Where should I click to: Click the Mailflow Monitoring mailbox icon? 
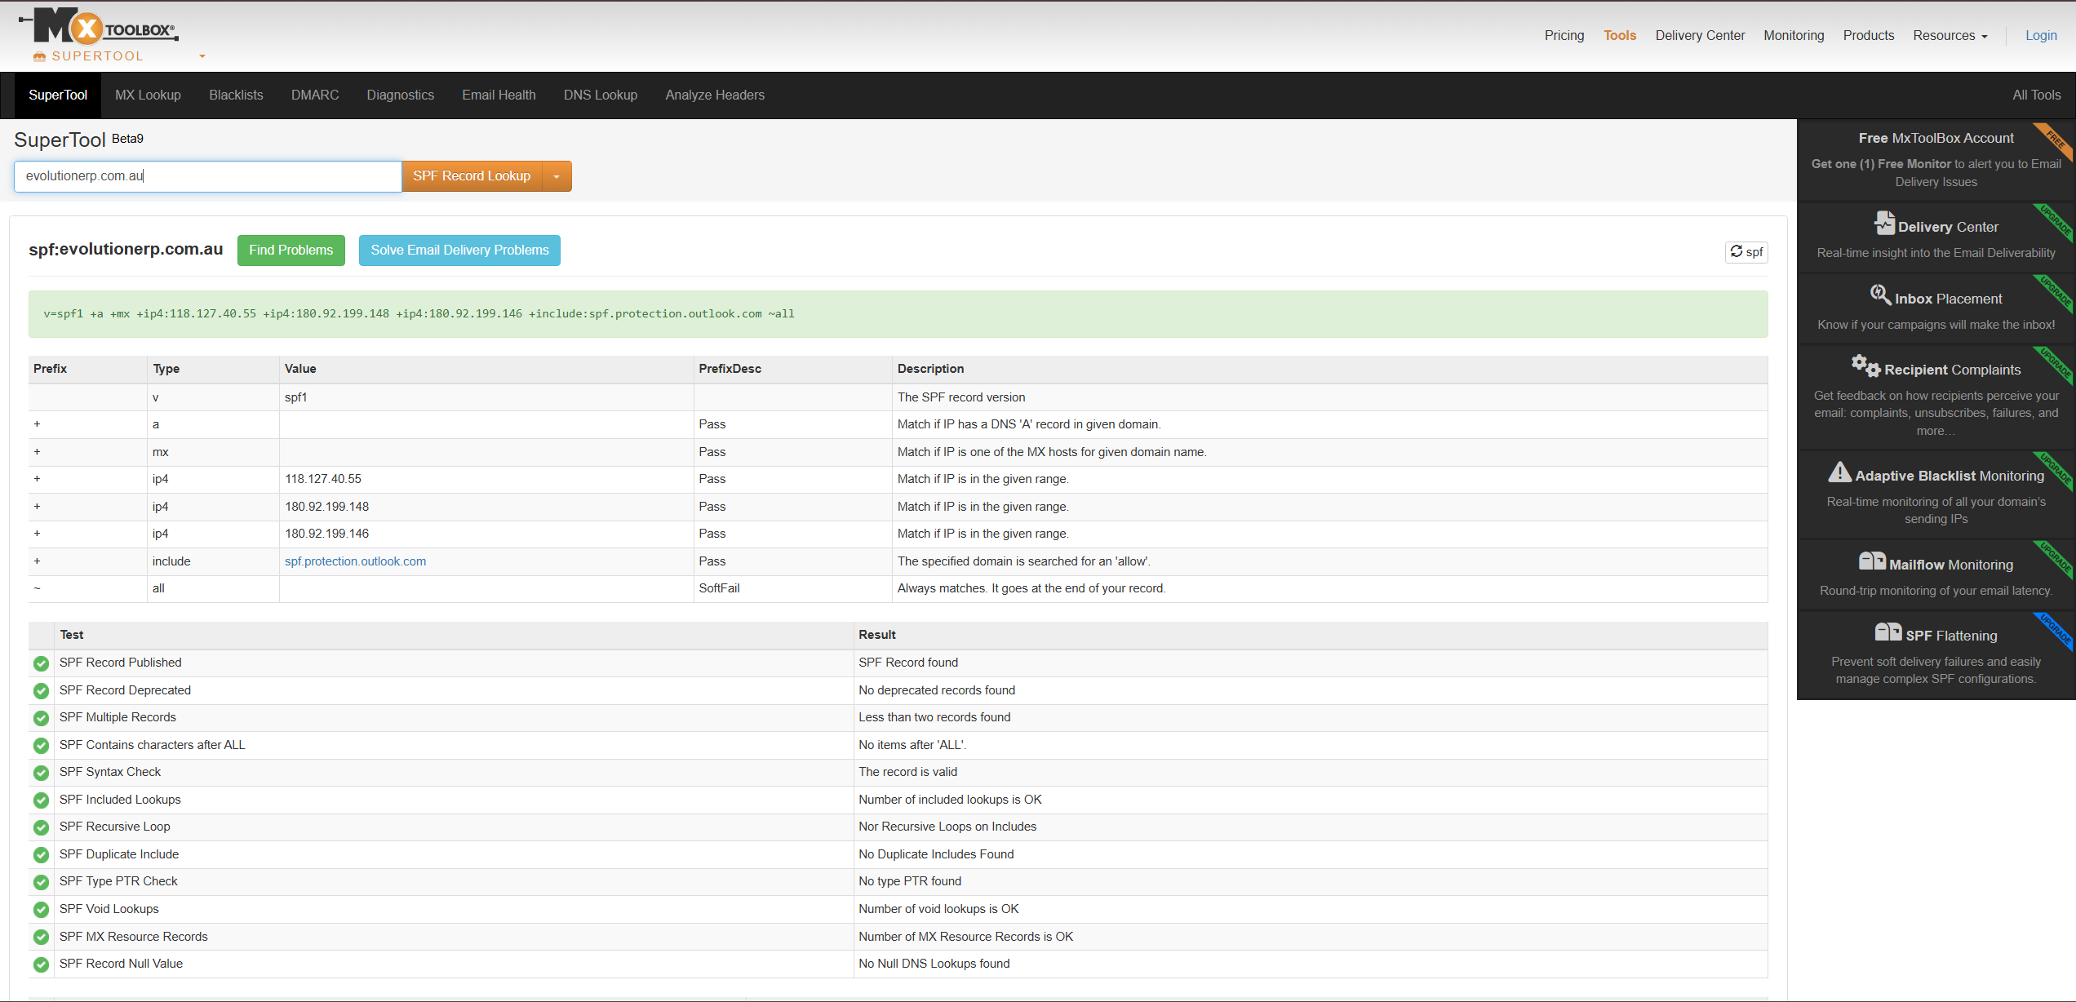click(x=1872, y=561)
